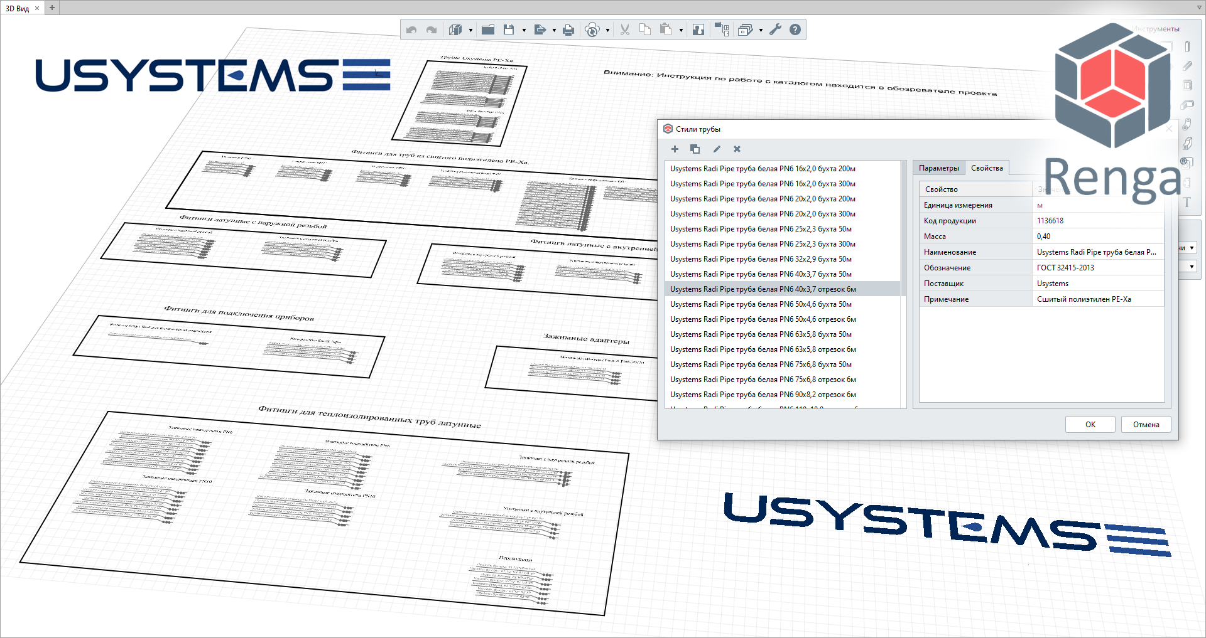Image resolution: width=1206 pixels, height=638 pixels.
Task: Select style PN6 16x2,0 бухта 200м
Action: [x=783, y=169]
